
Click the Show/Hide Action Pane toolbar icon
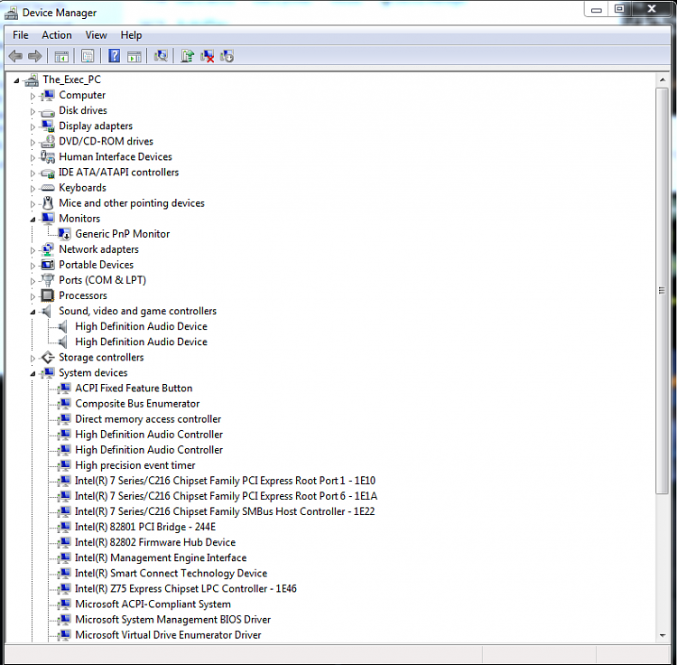click(x=134, y=56)
